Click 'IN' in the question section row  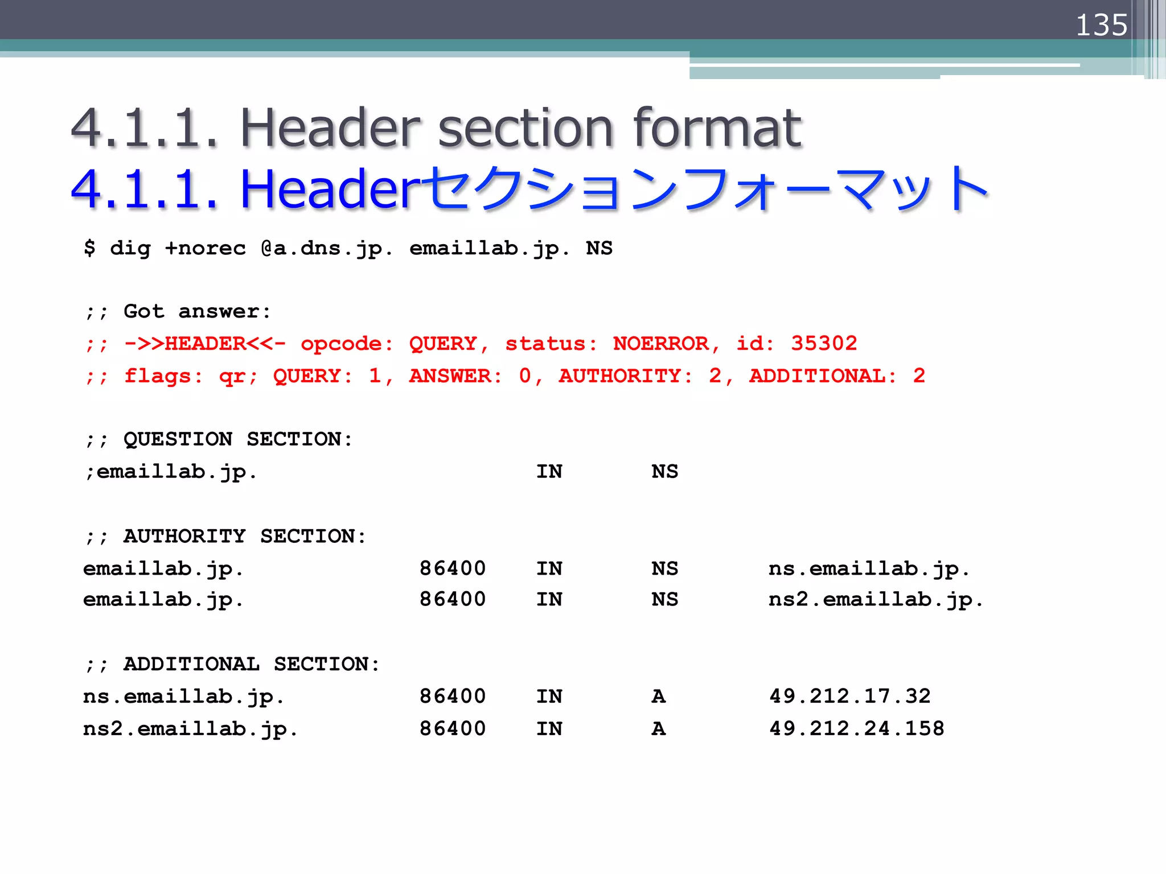549,472
